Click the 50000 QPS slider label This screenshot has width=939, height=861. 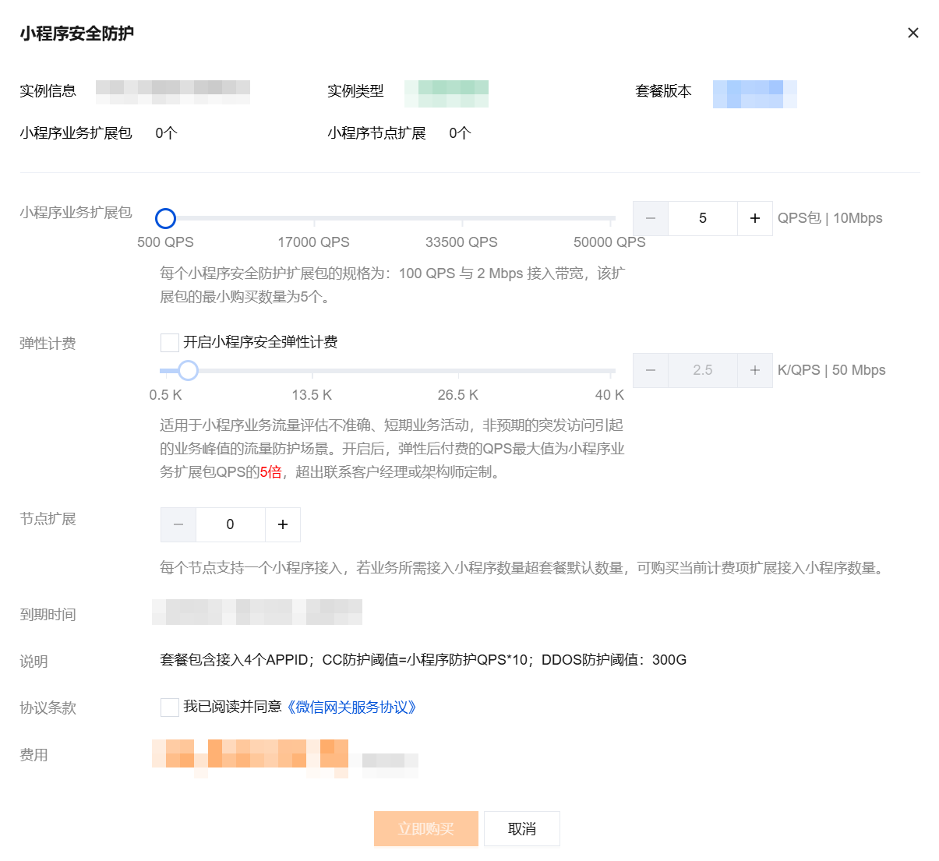point(609,242)
